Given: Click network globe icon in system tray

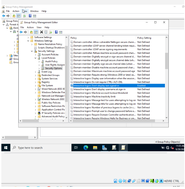Looking at the screenshot, I should pyautogui.click(x=167, y=148).
